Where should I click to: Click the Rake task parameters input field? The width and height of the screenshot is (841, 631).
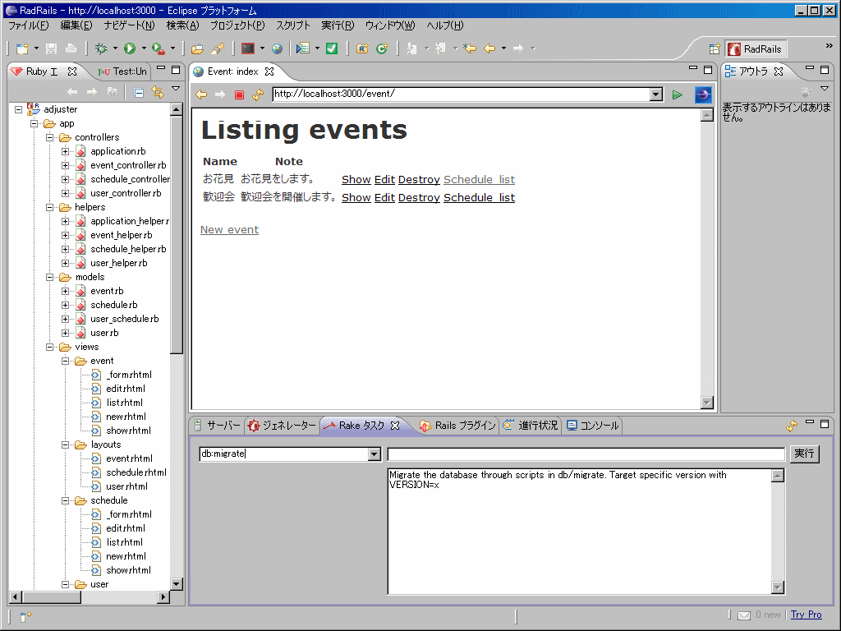586,454
